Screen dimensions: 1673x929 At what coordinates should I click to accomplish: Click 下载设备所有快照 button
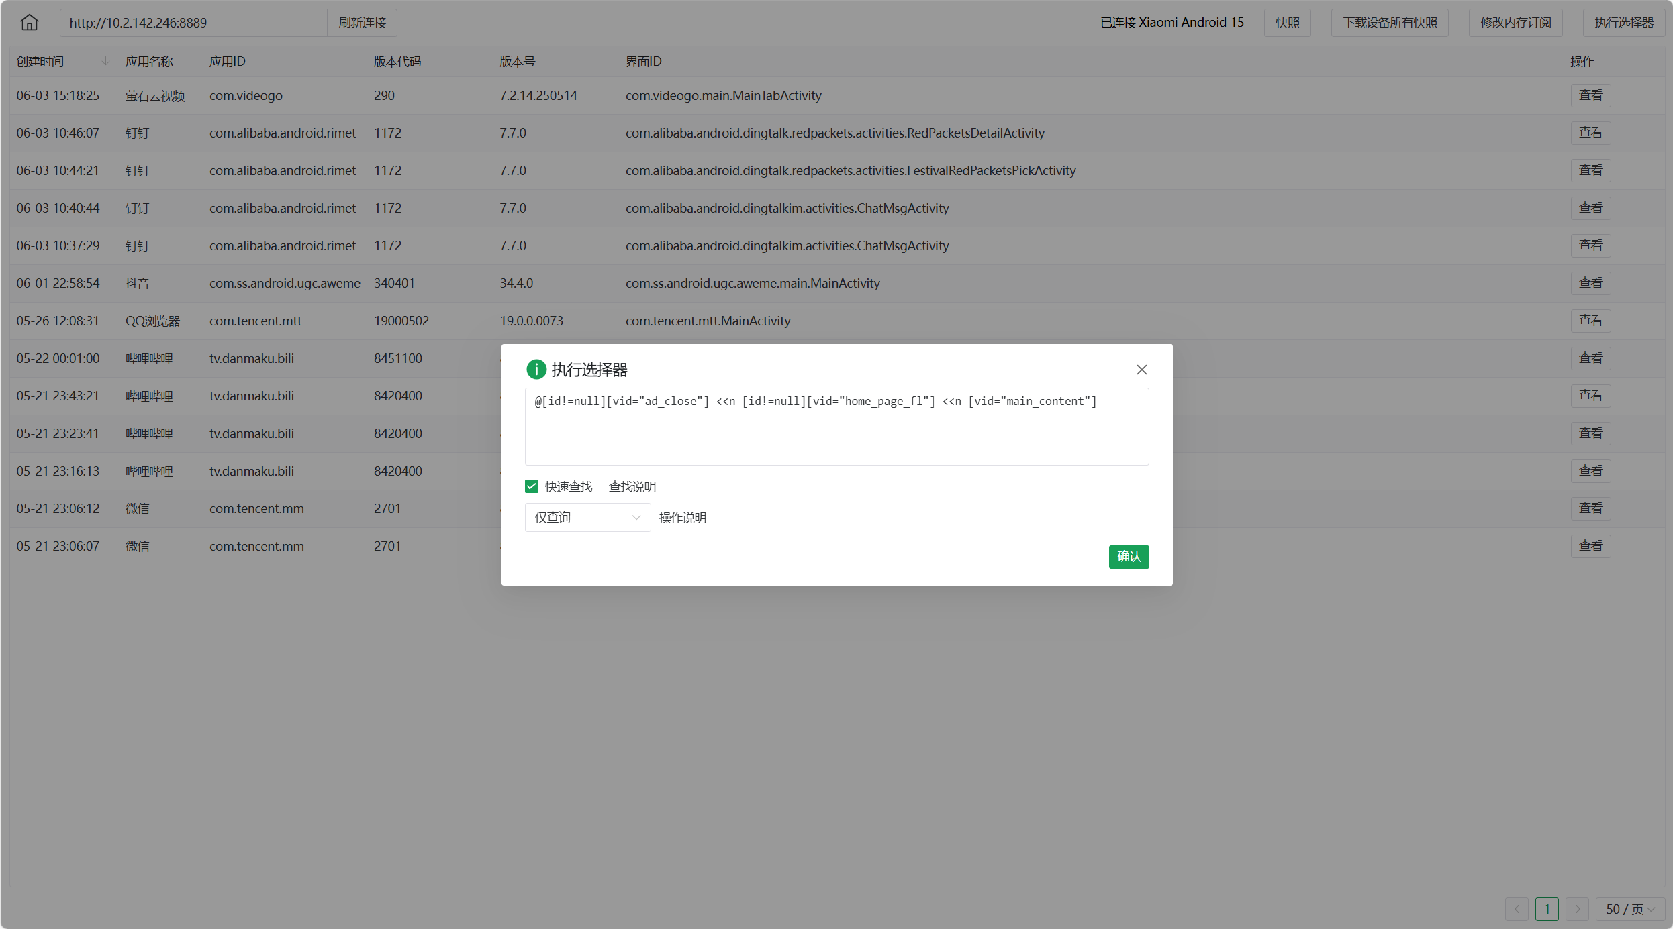1390,23
